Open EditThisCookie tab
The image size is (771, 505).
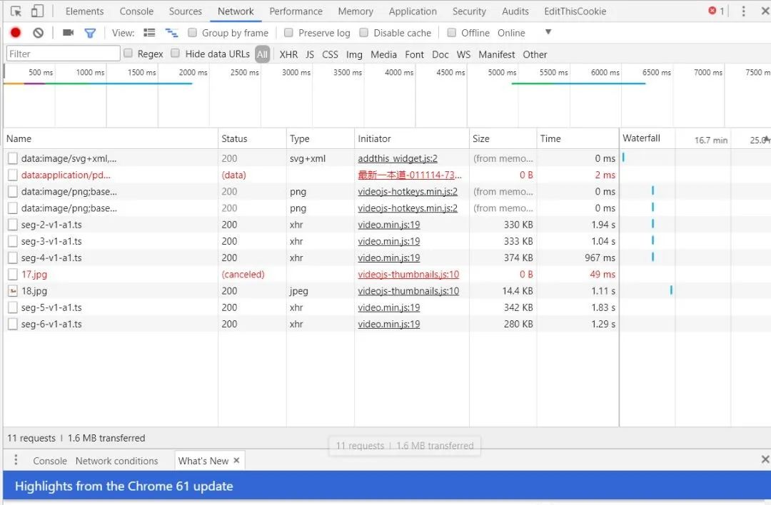point(575,11)
